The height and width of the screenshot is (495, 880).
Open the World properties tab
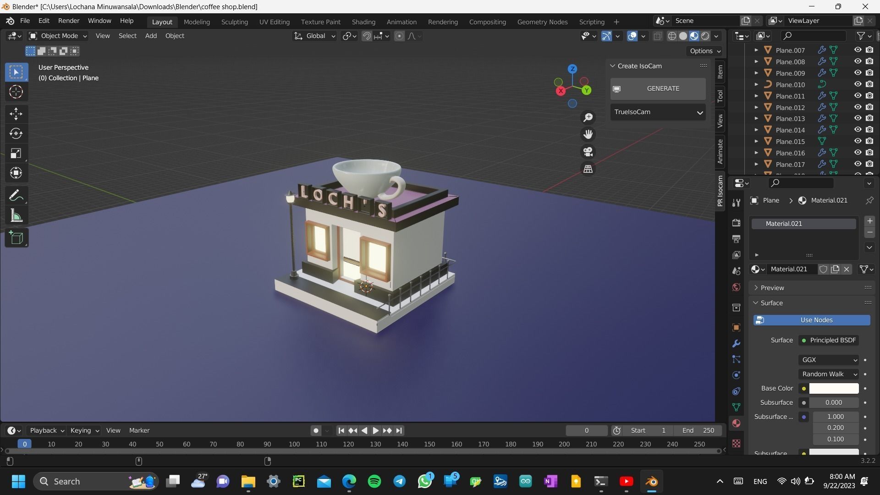click(x=736, y=287)
